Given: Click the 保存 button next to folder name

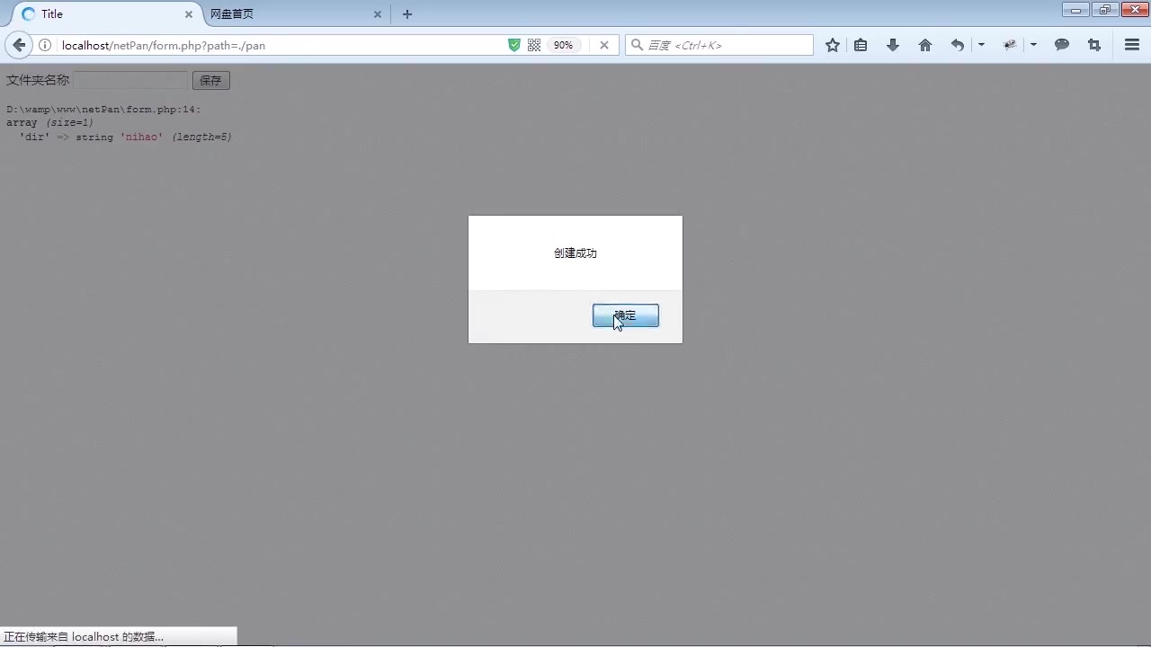Looking at the screenshot, I should tap(211, 80).
